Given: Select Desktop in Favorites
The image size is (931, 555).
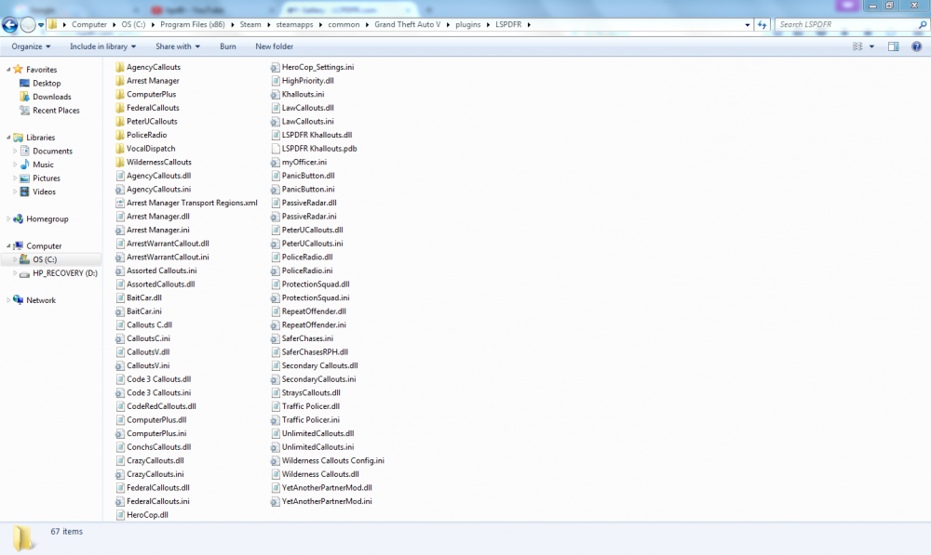Looking at the screenshot, I should [47, 83].
